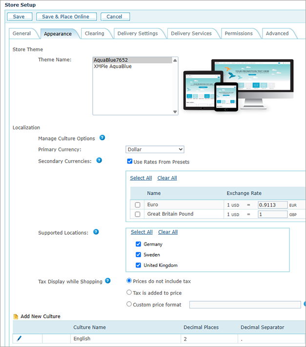Screen dimensions: 306x347
Task: Click the theme preview thumbnail image
Action: [x=238, y=84]
